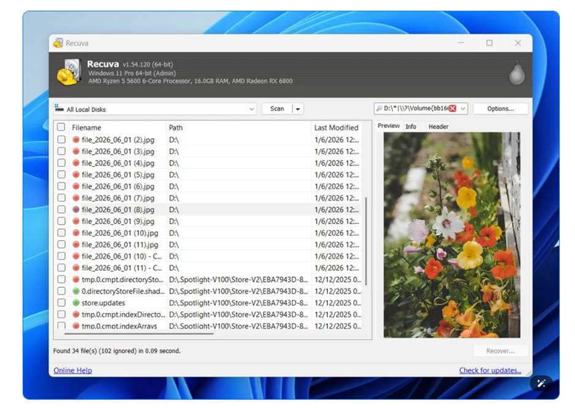Select the row file_2026_06_01 (11).jpg
The height and width of the screenshot is (411, 575).
[208, 245]
